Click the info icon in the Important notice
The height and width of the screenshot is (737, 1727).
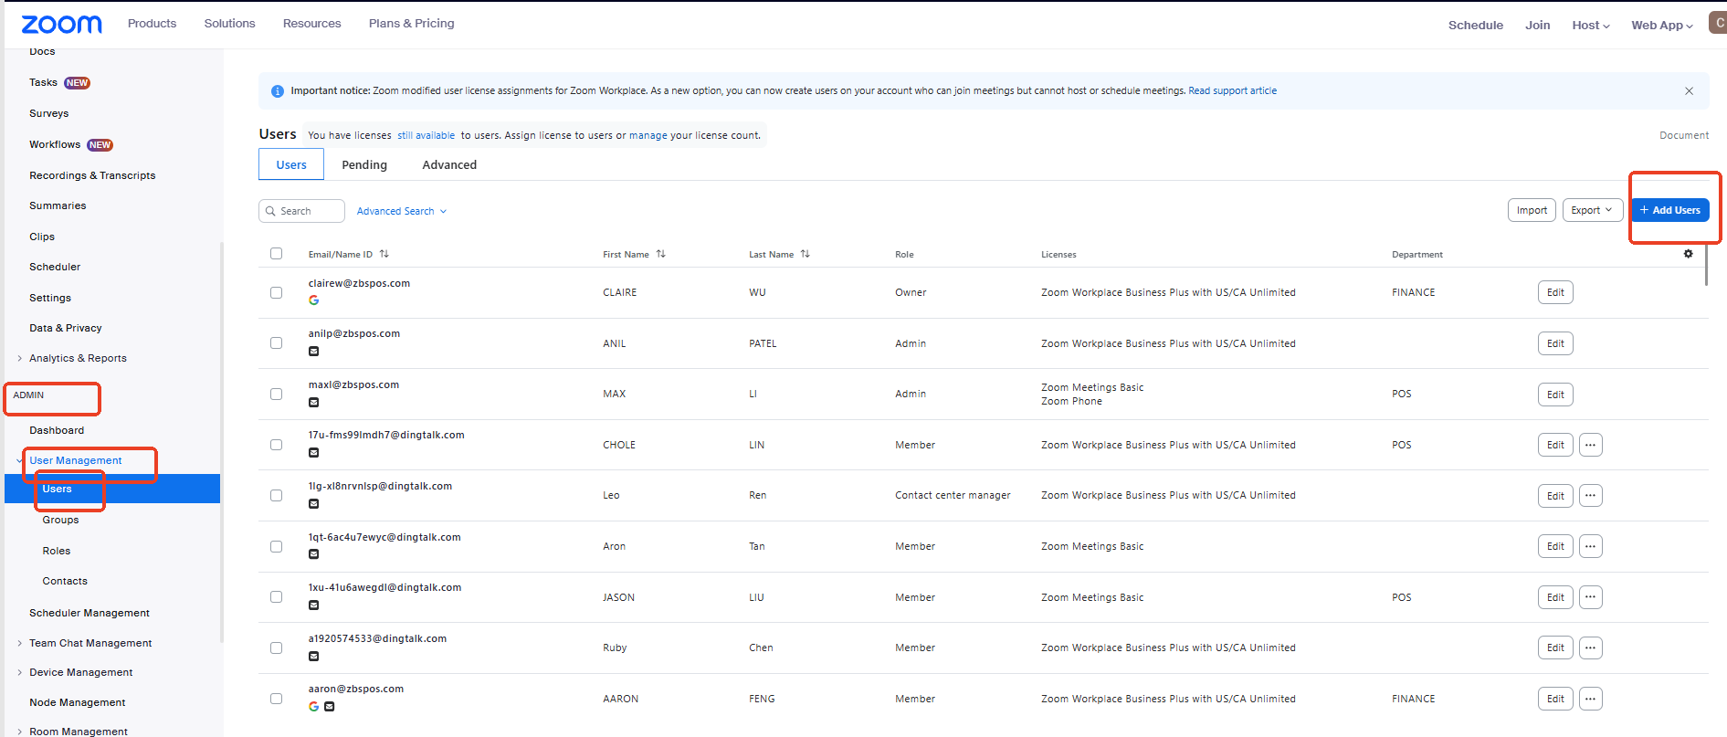(x=278, y=91)
